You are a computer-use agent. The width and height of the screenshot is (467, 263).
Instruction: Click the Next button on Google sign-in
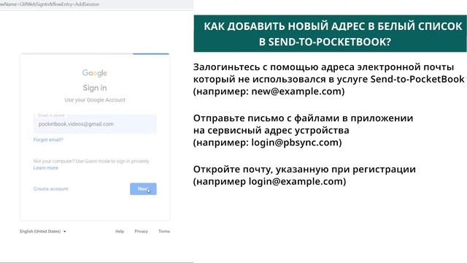(143, 188)
